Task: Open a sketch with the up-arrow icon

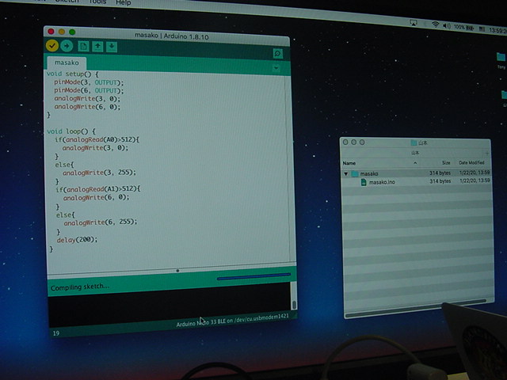Action: click(x=97, y=47)
